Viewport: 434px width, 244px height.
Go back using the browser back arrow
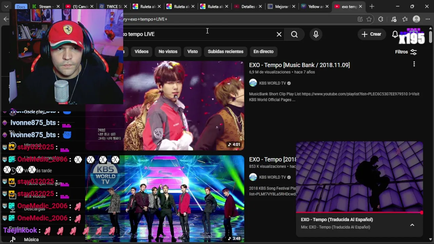(6, 19)
